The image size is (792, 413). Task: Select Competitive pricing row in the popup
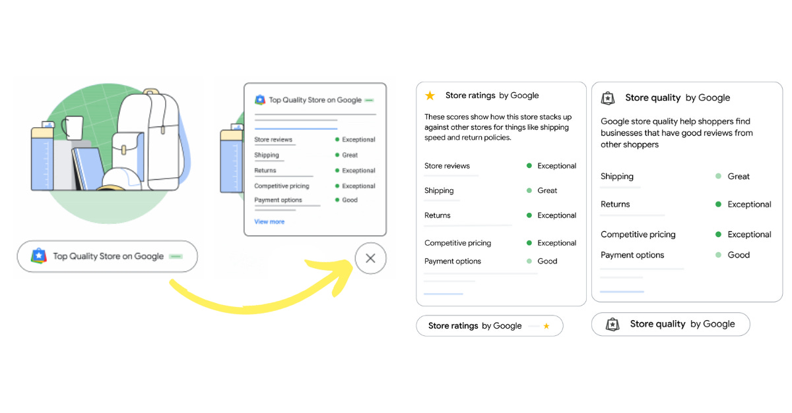click(x=315, y=186)
